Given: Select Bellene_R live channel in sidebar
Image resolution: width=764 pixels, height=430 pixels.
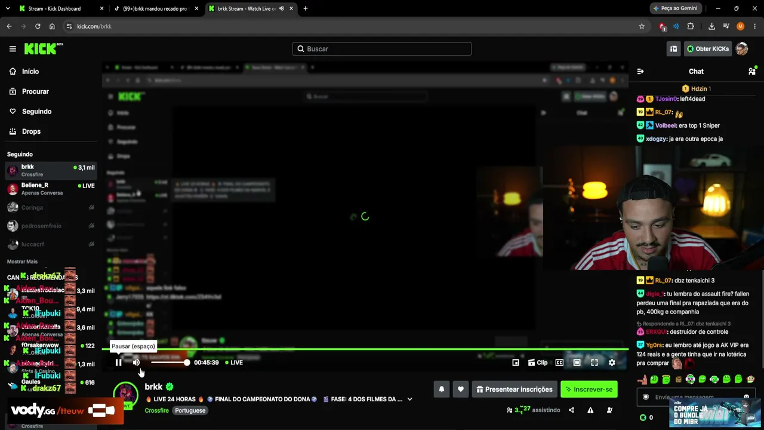Looking at the screenshot, I should (51, 189).
